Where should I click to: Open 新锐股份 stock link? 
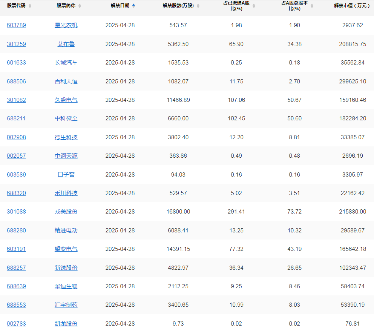(x=66, y=268)
